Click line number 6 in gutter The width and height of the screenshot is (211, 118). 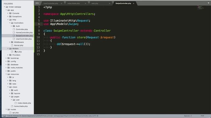[x=39, y=24]
